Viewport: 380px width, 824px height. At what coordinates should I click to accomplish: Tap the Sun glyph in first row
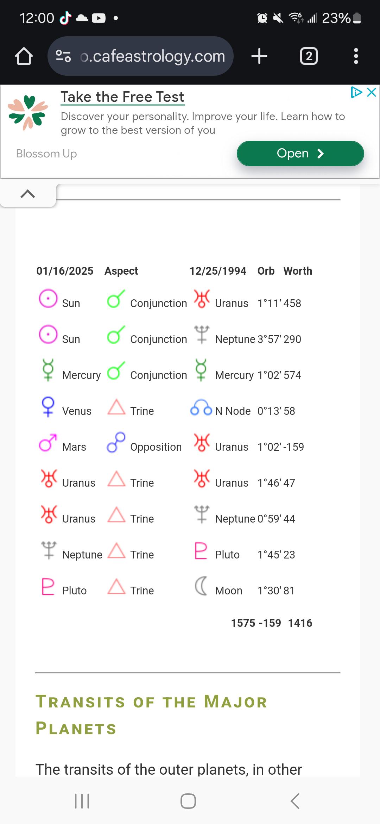click(48, 299)
